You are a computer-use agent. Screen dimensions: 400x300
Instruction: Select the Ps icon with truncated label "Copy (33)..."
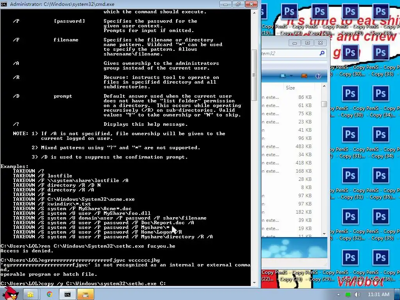pyautogui.click(x=380, y=11)
